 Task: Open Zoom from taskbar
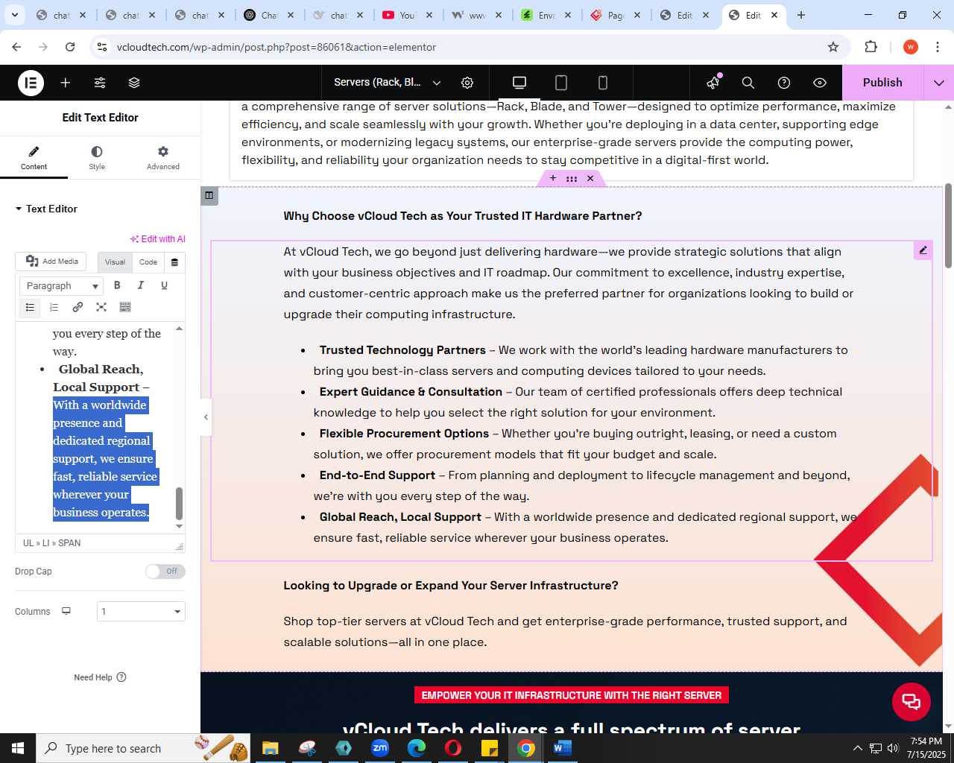[380, 748]
